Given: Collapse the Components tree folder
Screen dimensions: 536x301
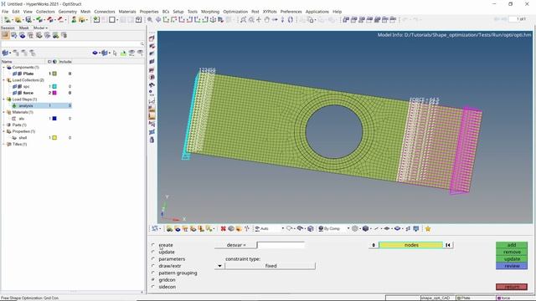Looking at the screenshot, I should click(x=3, y=67).
